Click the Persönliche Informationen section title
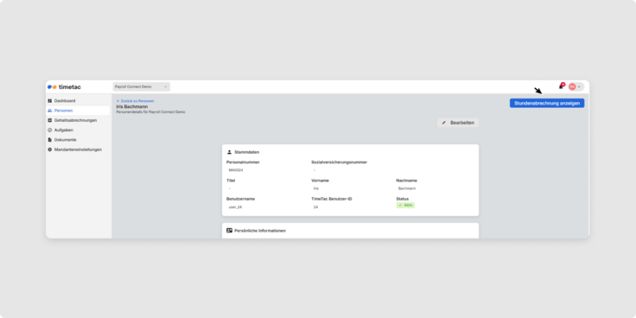Screen dimensions: 636x318 (260, 231)
